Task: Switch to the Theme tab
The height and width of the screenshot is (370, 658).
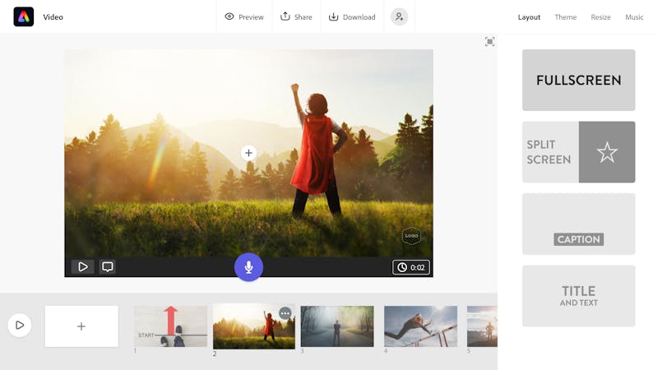Action: (565, 17)
